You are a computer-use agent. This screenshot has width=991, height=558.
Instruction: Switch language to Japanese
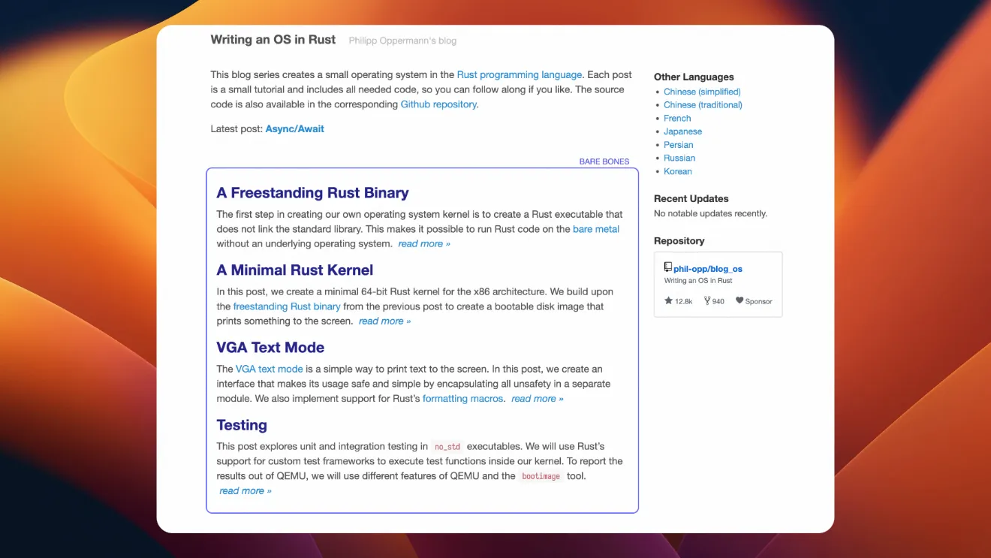(682, 131)
